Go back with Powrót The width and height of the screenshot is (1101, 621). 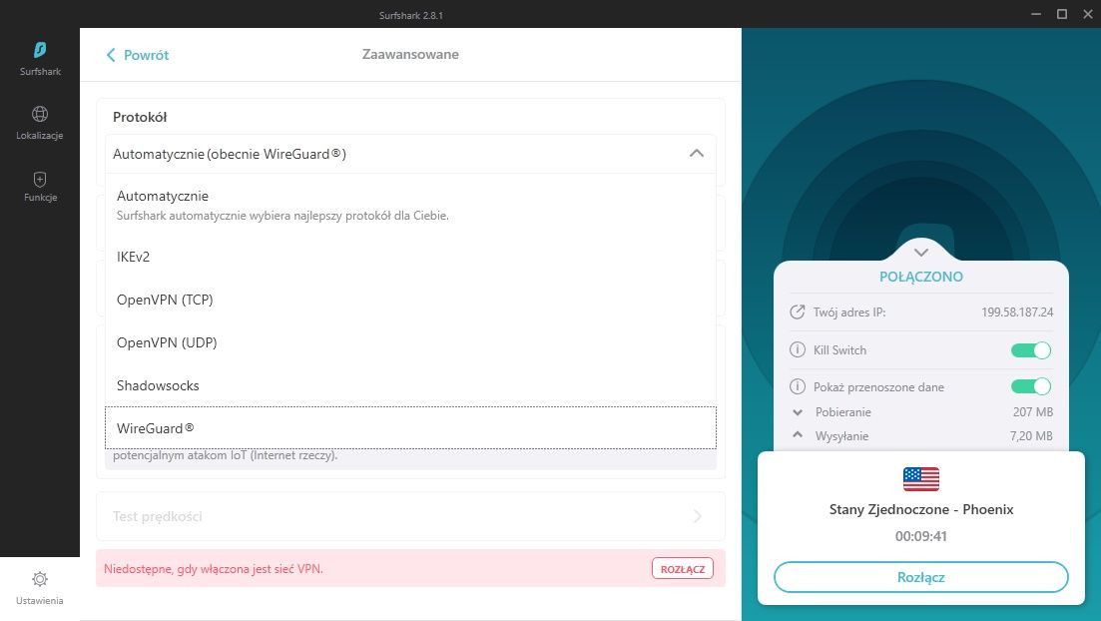[x=138, y=55]
